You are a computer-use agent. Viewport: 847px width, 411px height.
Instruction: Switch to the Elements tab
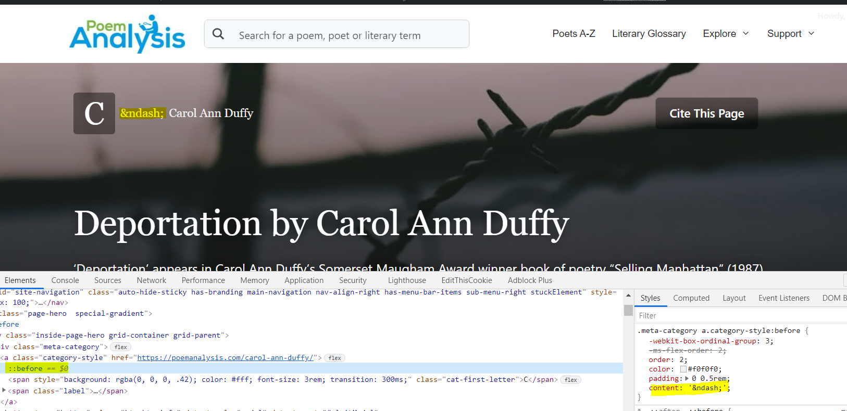[x=20, y=280]
